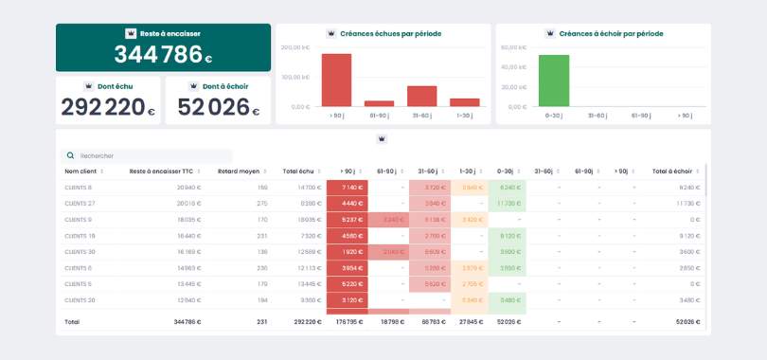
Task: Click CLIENTS 9 red 5 237 € cell
Action: tap(347, 220)
